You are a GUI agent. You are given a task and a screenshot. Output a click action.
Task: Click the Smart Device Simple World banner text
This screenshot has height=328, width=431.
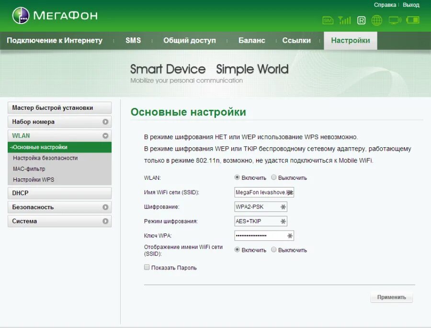pyautogui.click(x=209, y=69)
